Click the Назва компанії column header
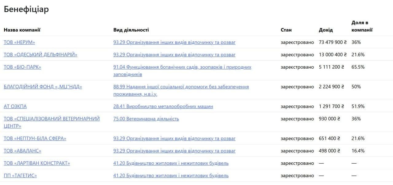This screenshot has width=393, height=185. tap(22, 30)
